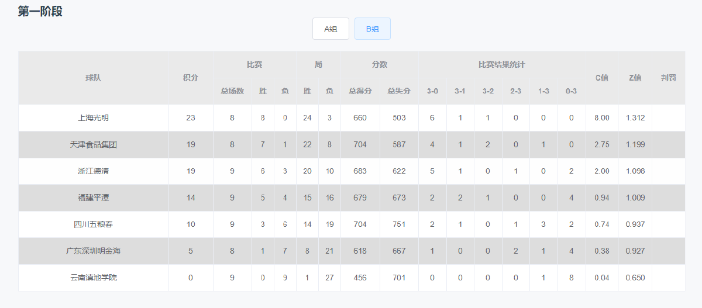The image size is (702, 308).
Task: Choose the 四川五粮春 team name
Action: click(x=94, y=224)
